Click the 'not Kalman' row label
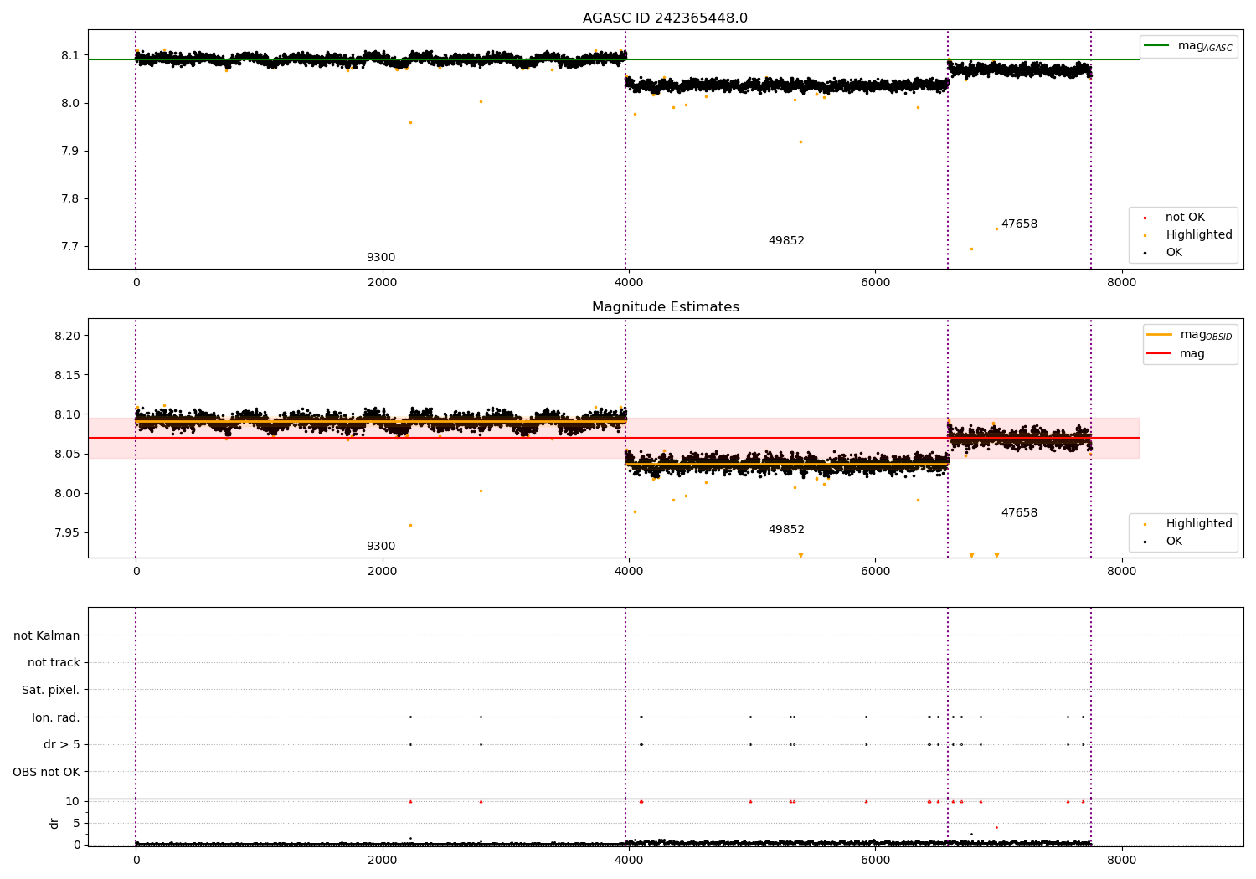The image size is (1256, 879). click(x=47, y=635)
